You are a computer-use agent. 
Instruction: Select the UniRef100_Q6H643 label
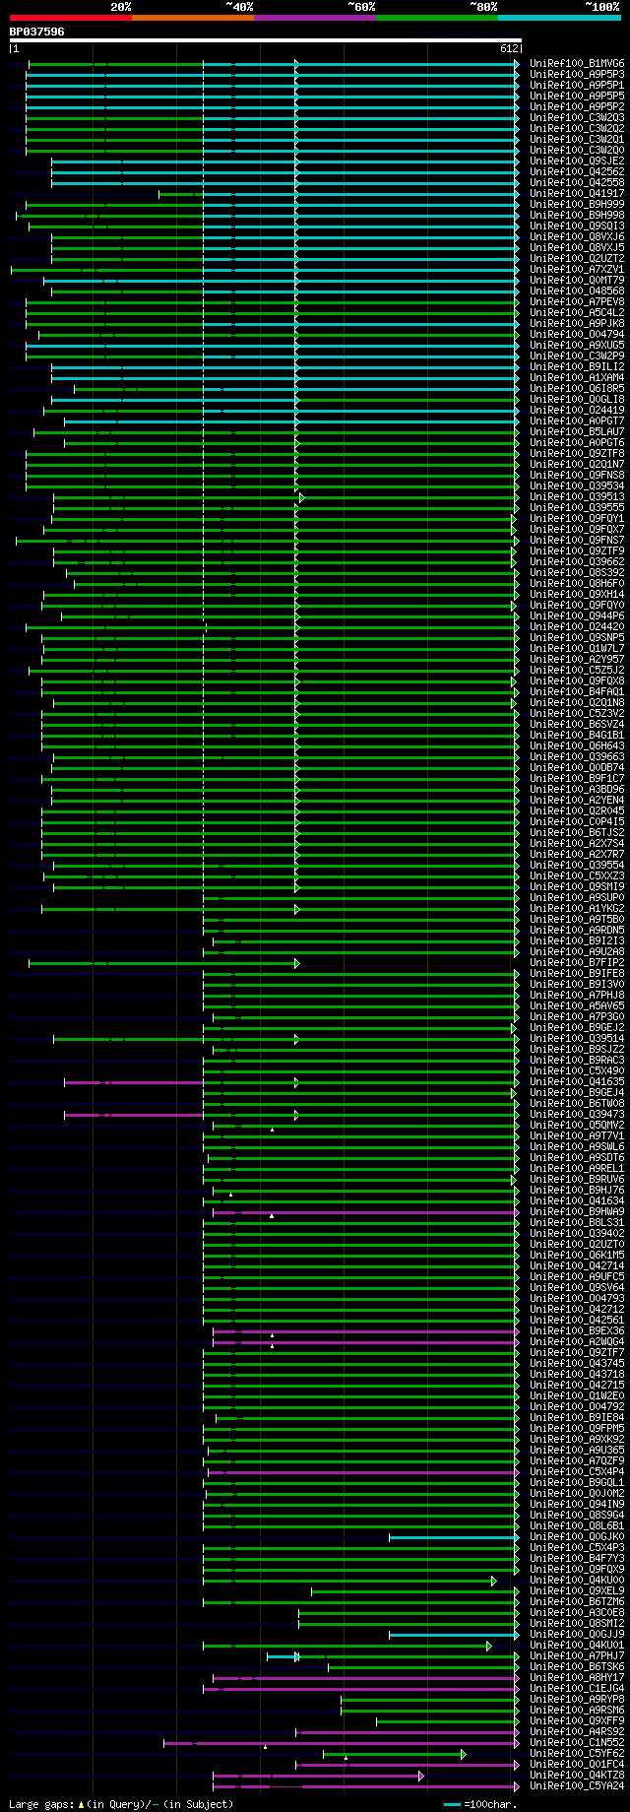(x=577, y=745)
